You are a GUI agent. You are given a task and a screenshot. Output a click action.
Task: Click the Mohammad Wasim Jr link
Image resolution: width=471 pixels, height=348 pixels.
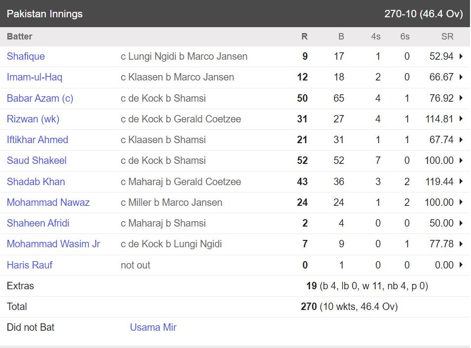(x=53, y=244)
